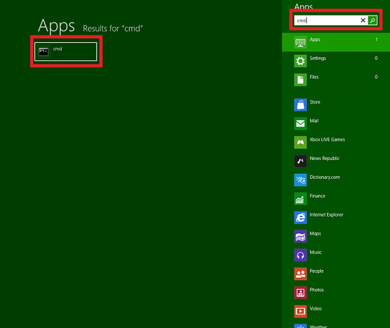390x328 pixels.
Task: Clear the search text with X button
Action: tap(363, 20)
